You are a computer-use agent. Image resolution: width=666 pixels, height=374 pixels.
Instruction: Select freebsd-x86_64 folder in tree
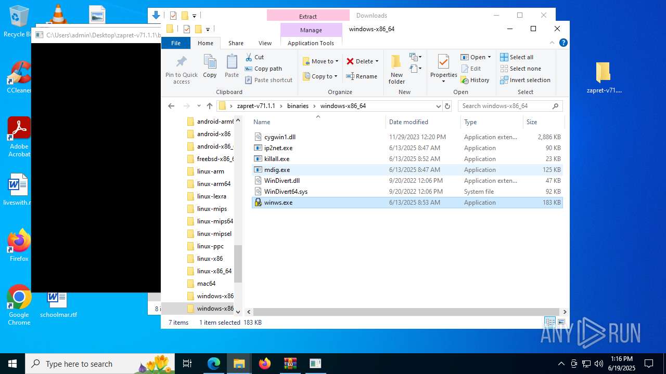[x=215, y=159]
